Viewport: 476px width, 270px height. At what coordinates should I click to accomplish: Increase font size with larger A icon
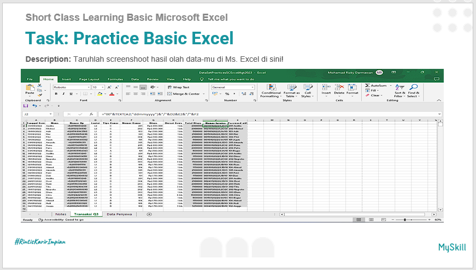(109, 87)
